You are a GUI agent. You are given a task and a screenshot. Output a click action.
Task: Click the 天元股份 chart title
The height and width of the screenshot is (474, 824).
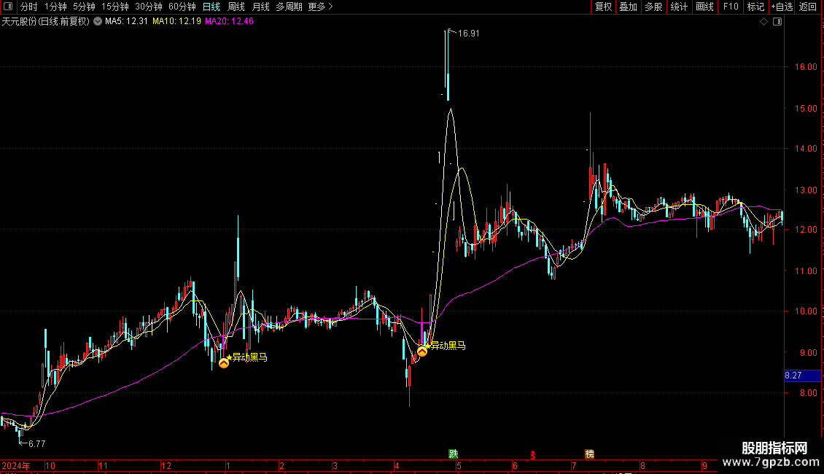[46, 22]
